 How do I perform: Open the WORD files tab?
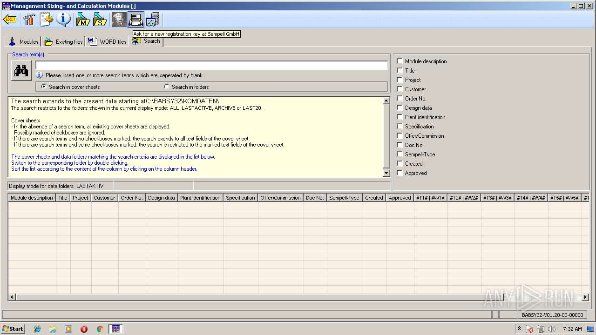(107, 41)
